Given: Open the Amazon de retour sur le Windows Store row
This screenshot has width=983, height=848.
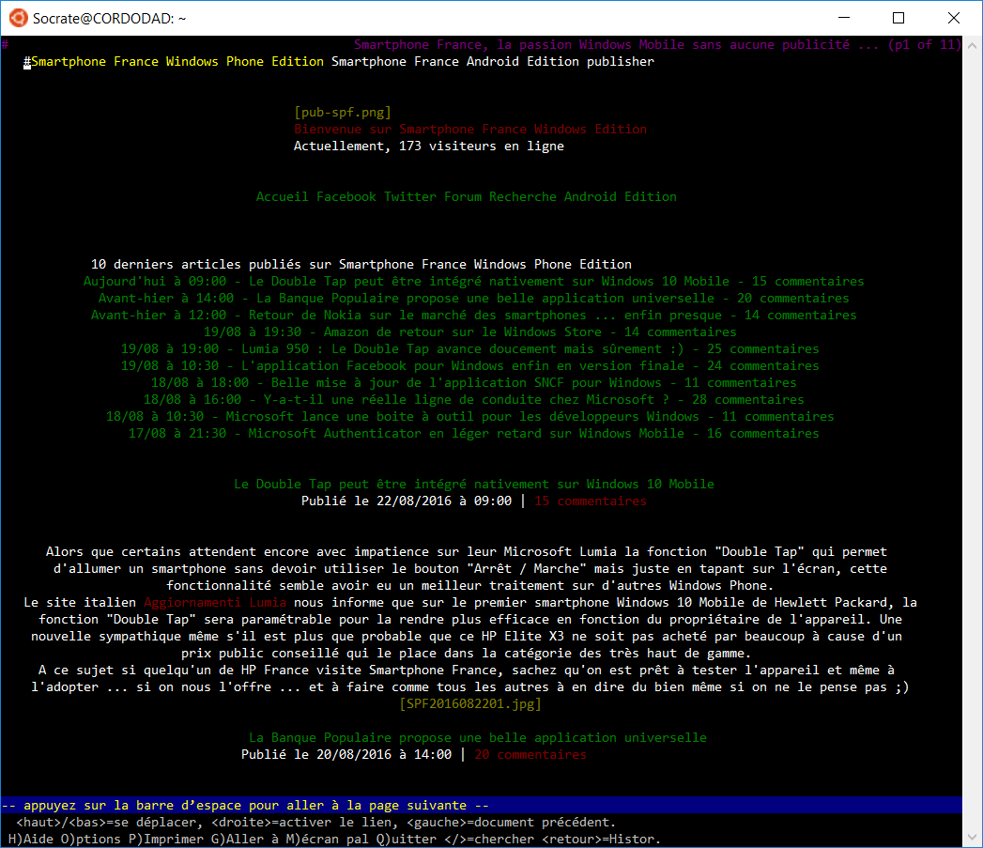Looking at the screenshot, I should 470,332.
